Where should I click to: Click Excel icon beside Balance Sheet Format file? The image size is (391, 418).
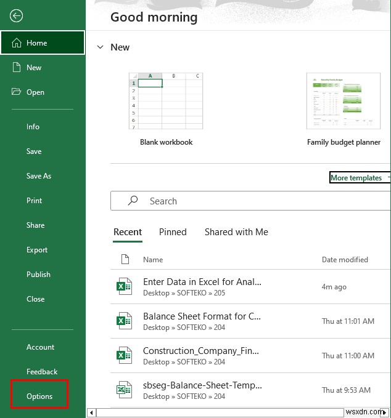pos(124,321)
